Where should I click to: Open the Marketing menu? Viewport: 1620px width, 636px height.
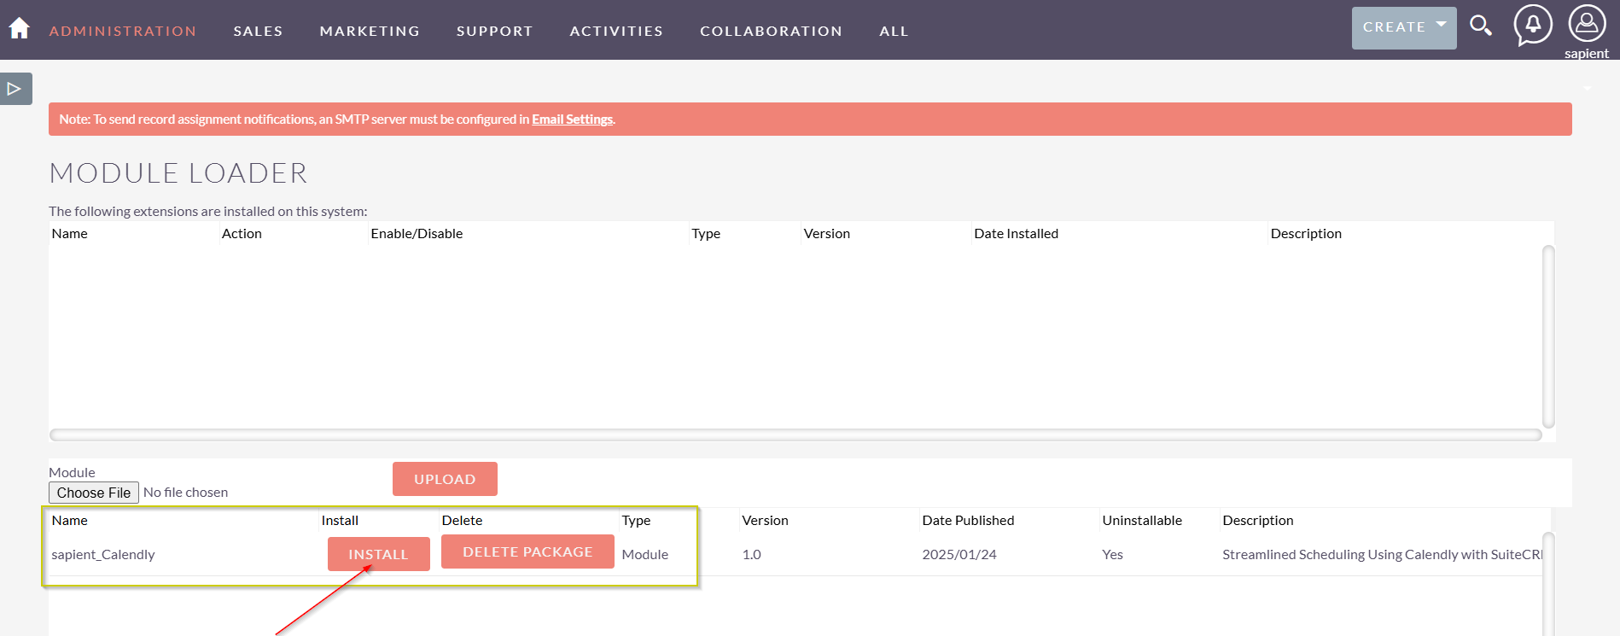370,31
